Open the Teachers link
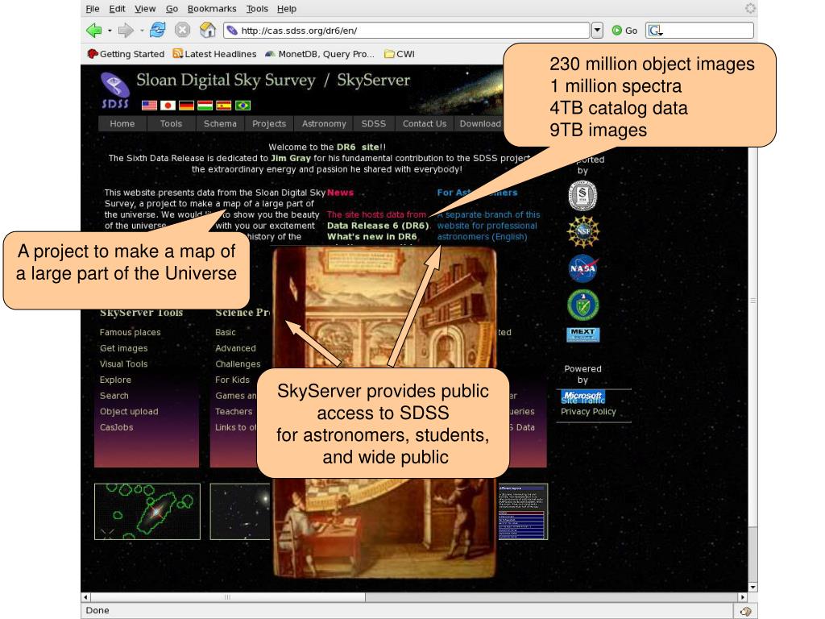 coord(234,411)
